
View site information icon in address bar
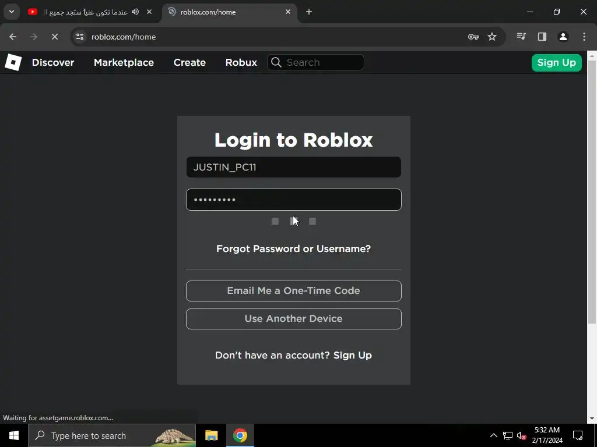coord(80,37)
